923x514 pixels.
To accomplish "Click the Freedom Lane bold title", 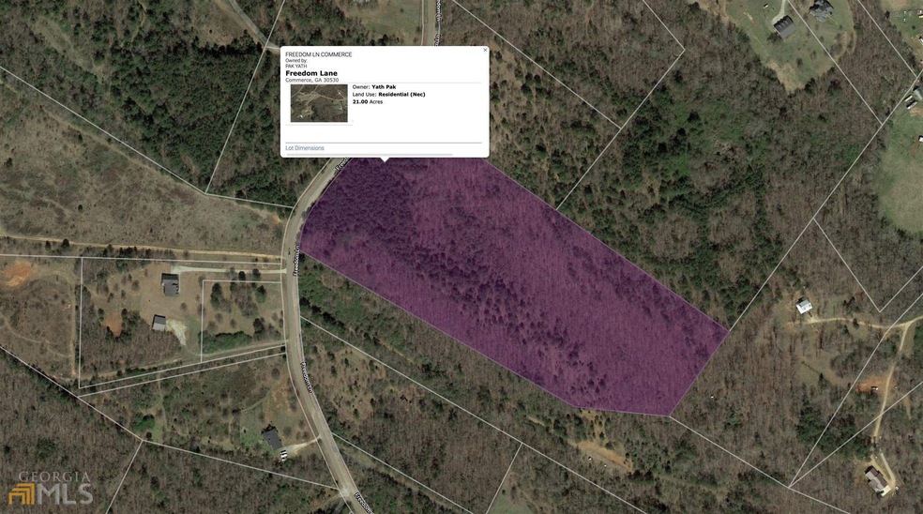I will (311, 73).
